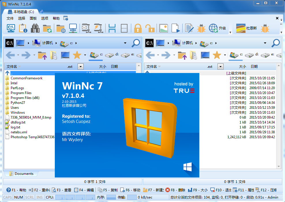The width and height of the screenshot is (285, 202).
Task: Open favorites star dropdown arrow in right panel
Action: point(225,55)
